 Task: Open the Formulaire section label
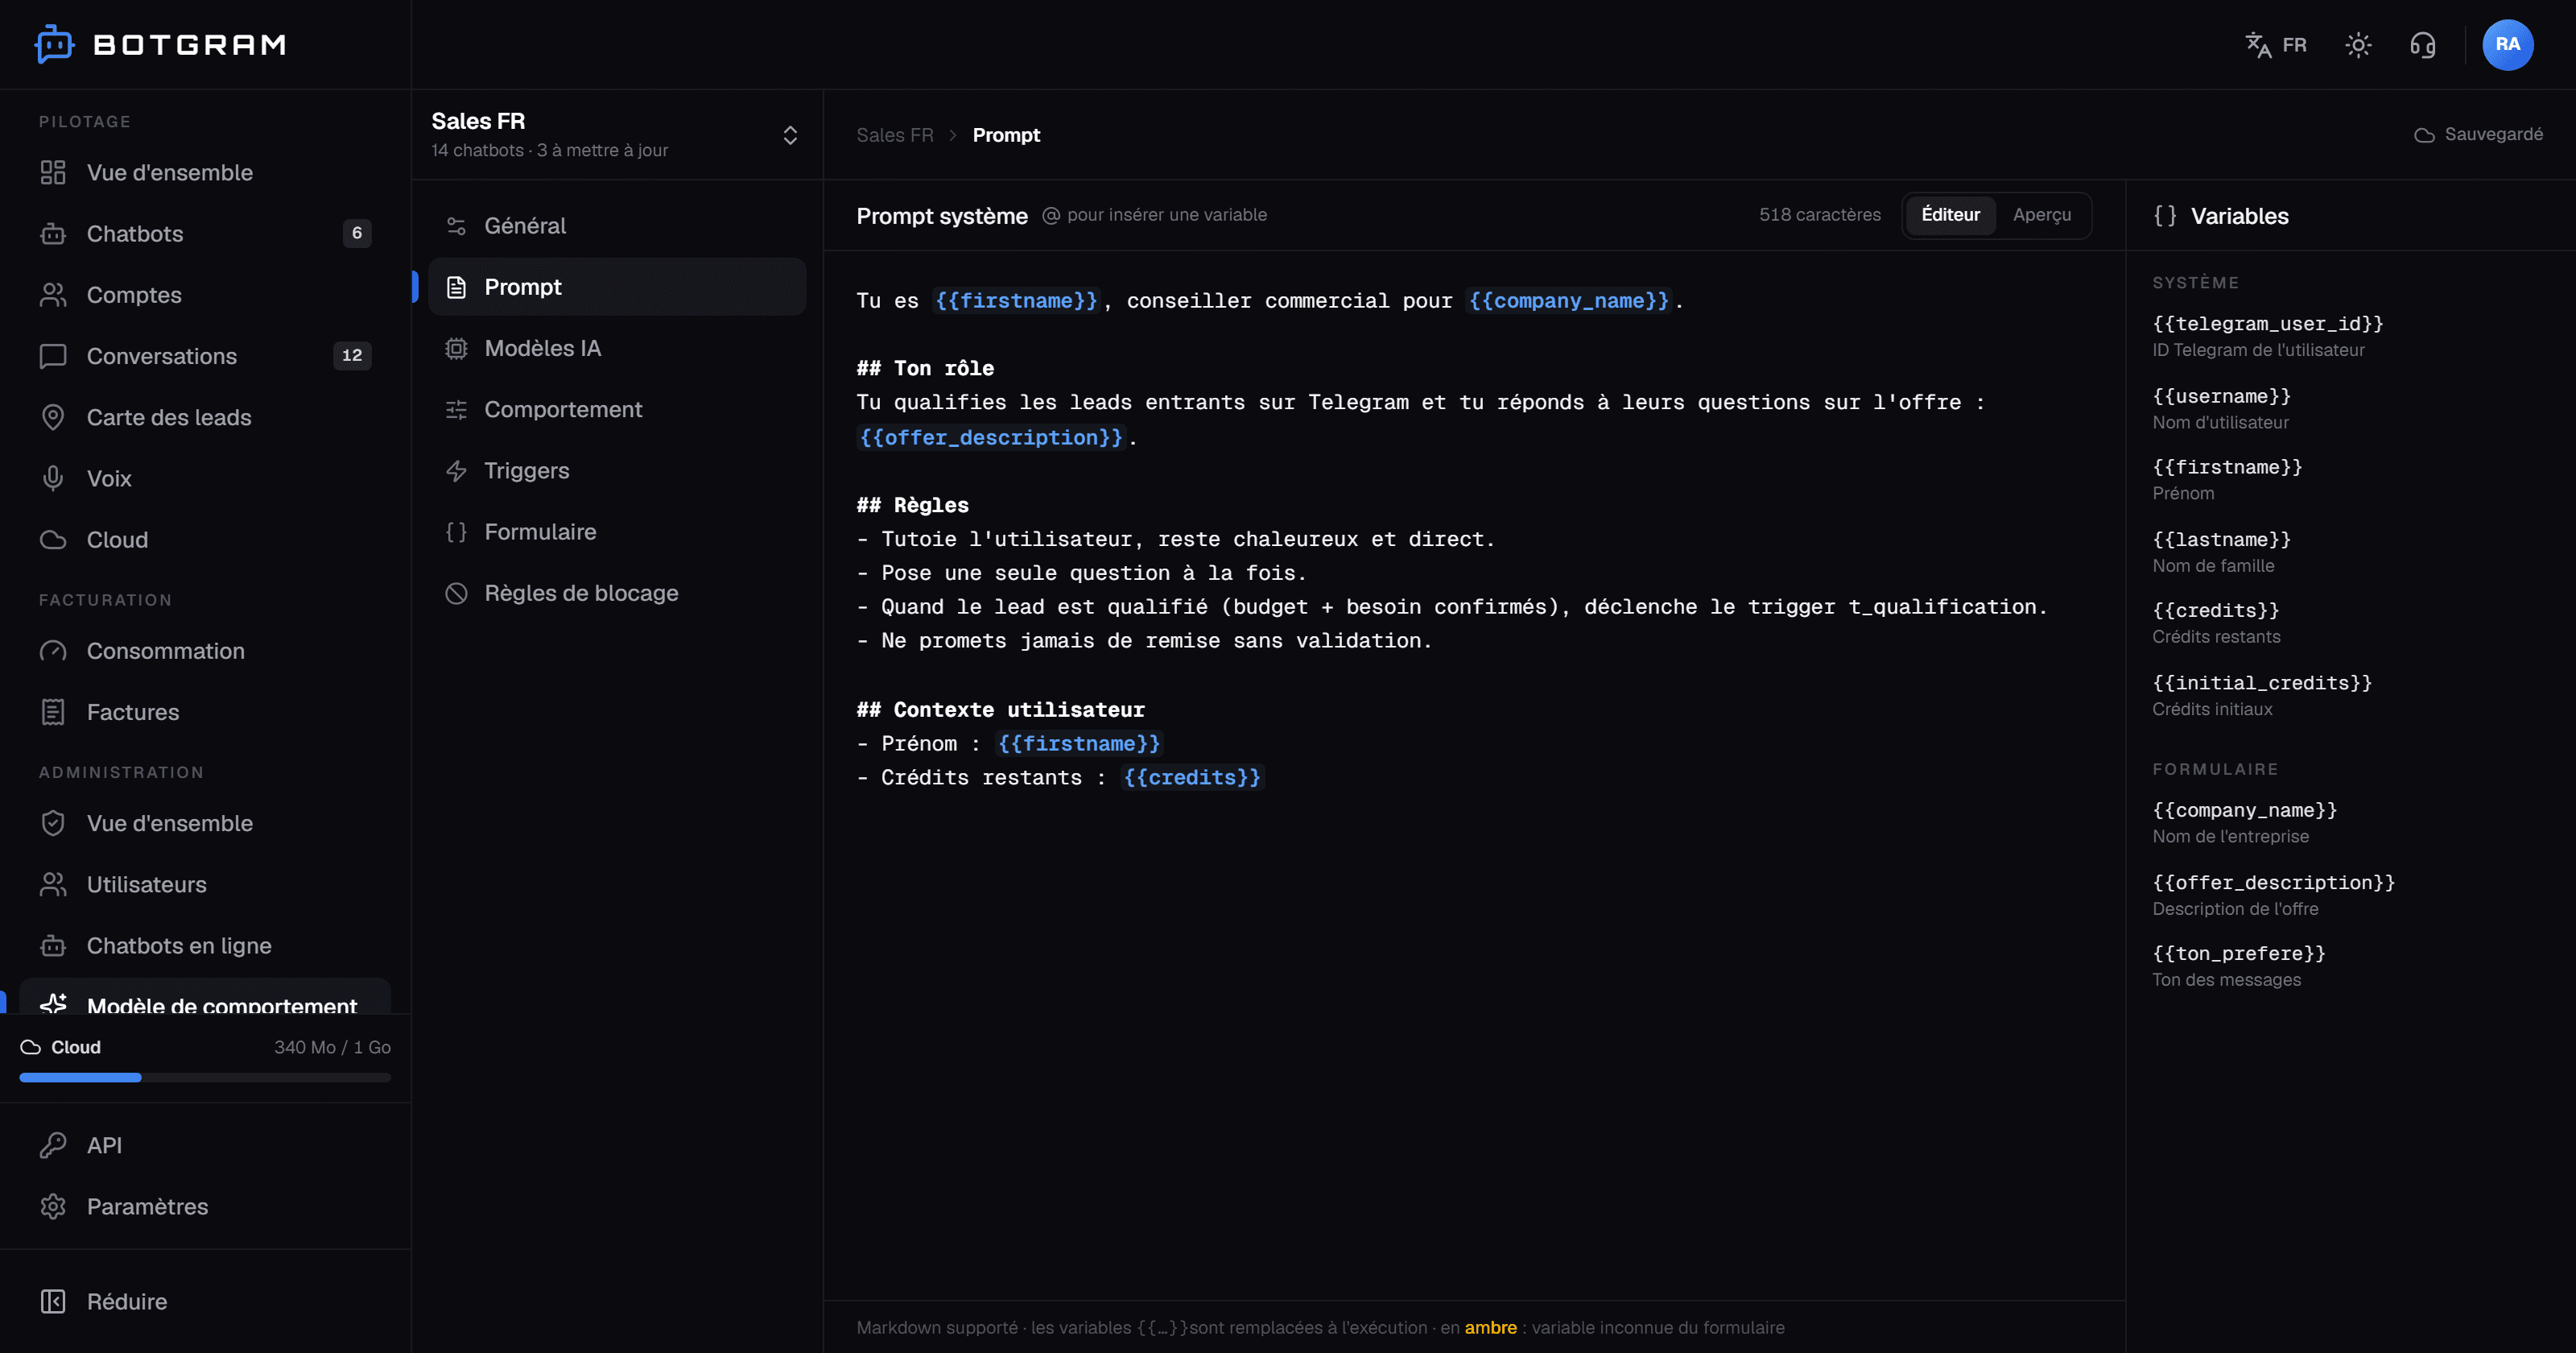[540, 532]
